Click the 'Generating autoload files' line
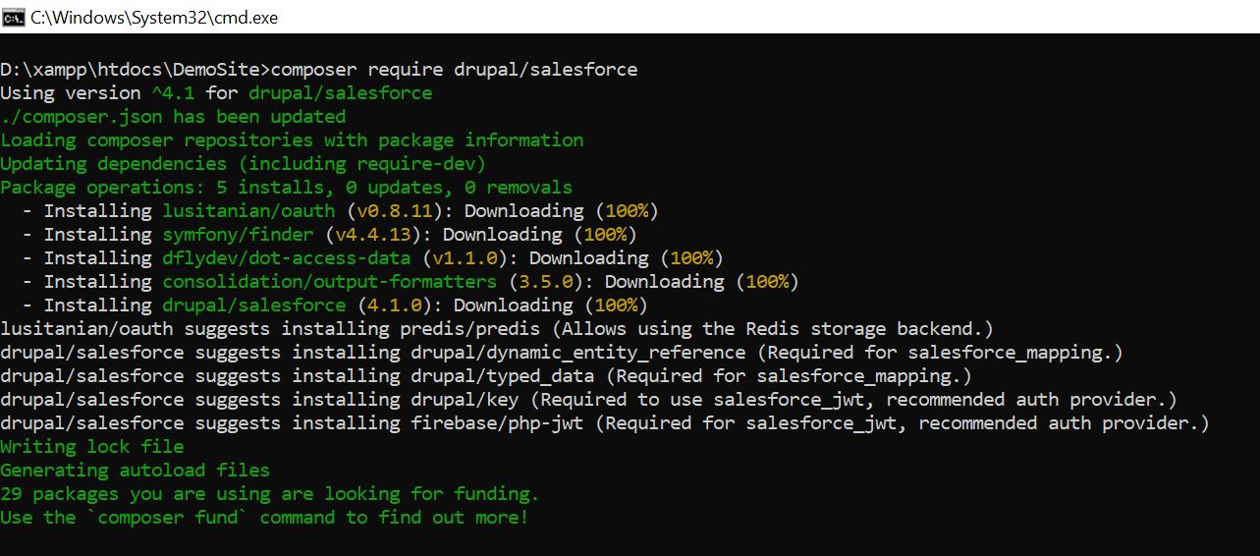This screenshot has width=1260, height=556. coord(135,471)
